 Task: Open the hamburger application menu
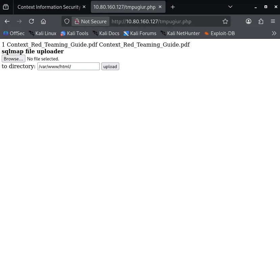(x=273, y=21)
